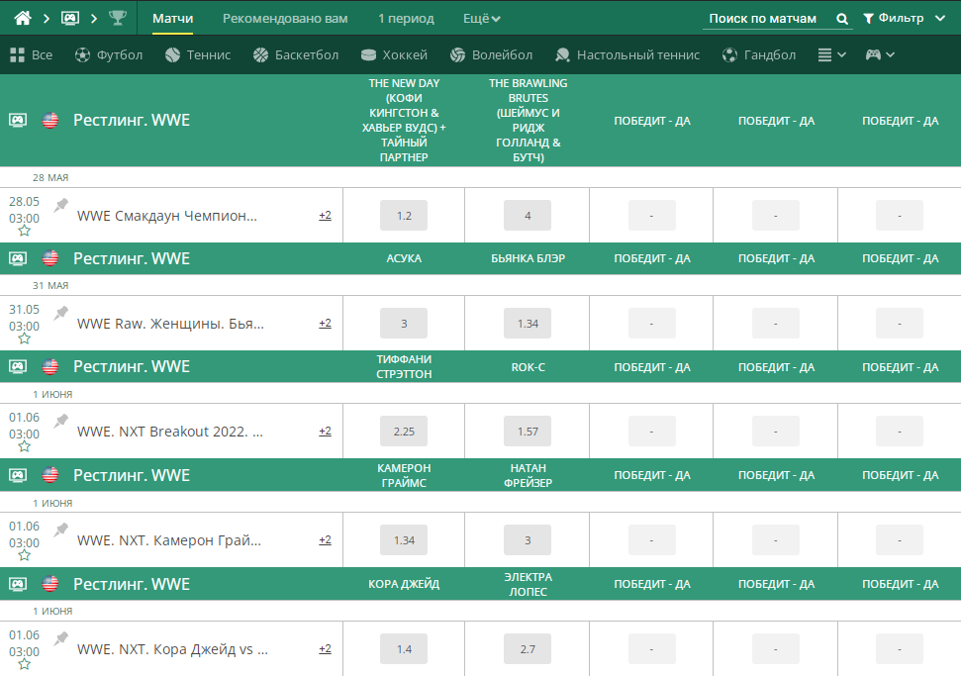Image resolution: width=961 pixels, height=676 pixels.
Task: Select the Table tennis sport filter
Action: pyautogui.click(x=627, y=55)
